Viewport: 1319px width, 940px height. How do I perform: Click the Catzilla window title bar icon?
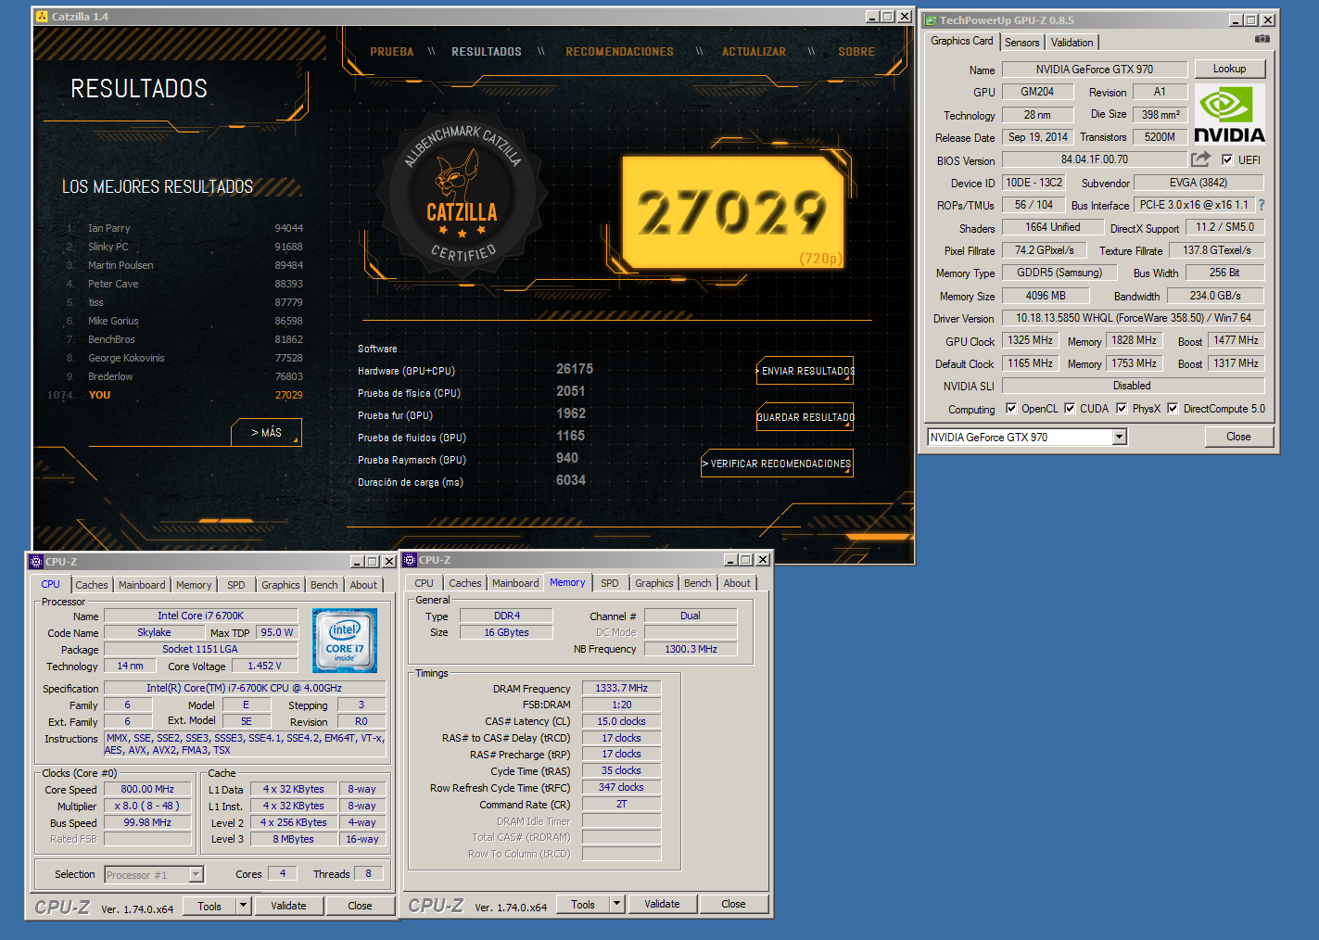point(42,17)
